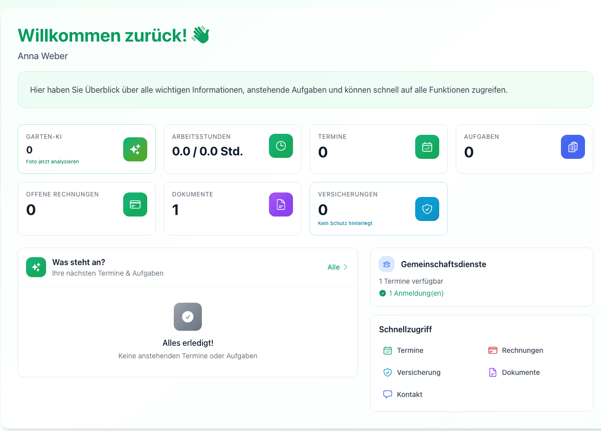Click the Garten-KI sparkle icon

(135, 149)
